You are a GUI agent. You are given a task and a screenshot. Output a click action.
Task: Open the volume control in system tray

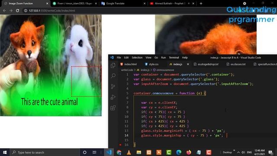[x=243, y=152]
